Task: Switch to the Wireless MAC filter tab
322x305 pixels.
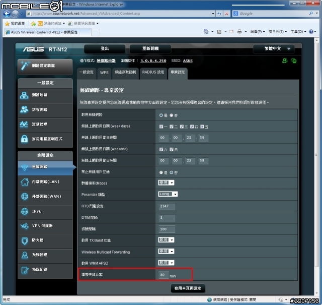Action: [125, 73]
